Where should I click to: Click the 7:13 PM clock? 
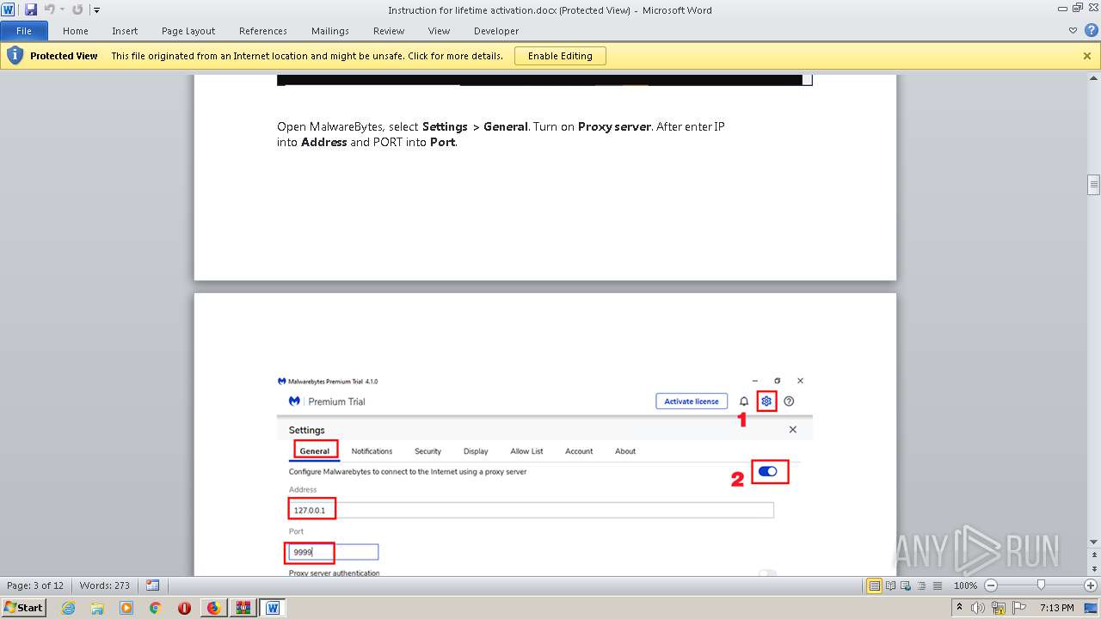[1057, 608]
